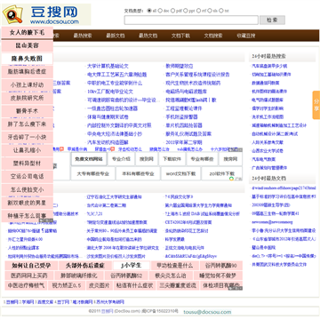Open the 大学计算机基础论文 document link
Viewport: 320px width, 320px height.
(x=108, y=66)
